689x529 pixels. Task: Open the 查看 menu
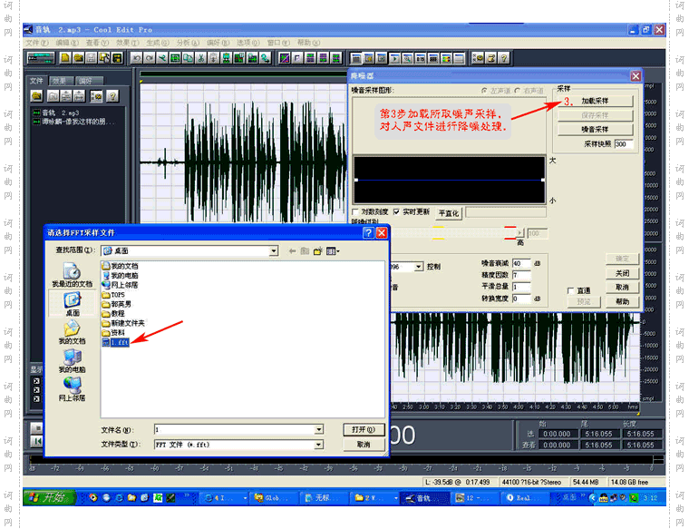(97, 43)
